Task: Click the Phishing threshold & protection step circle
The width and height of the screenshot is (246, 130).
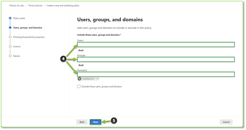Action: (10, 37)
